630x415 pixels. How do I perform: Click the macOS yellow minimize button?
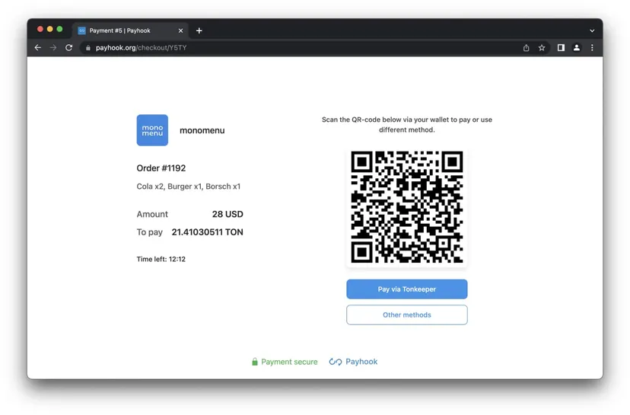pos(49,29)
